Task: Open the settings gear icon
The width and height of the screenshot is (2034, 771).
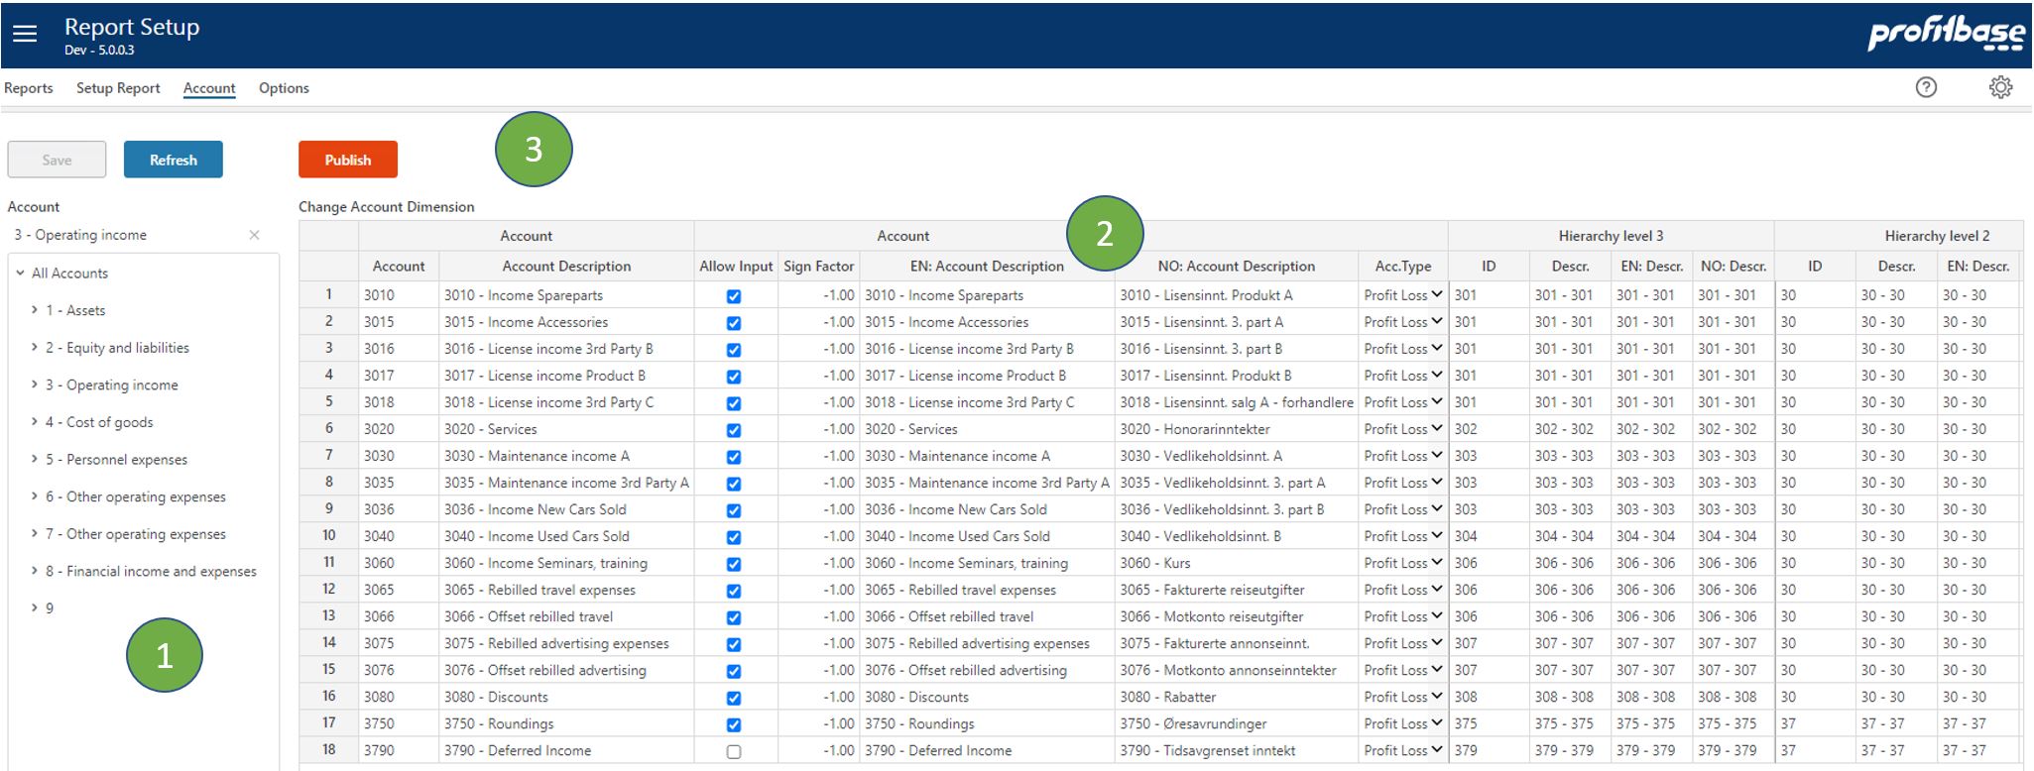Action: [x=2000, y=87]
